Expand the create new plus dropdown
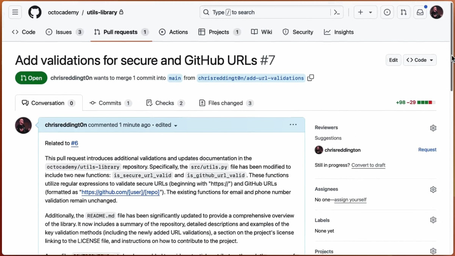 [365, 12]
